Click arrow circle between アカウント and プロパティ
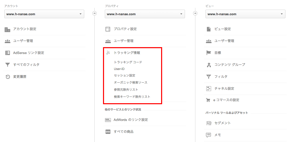290x142 pixels. pyautogui.click(x=94, y=13)
